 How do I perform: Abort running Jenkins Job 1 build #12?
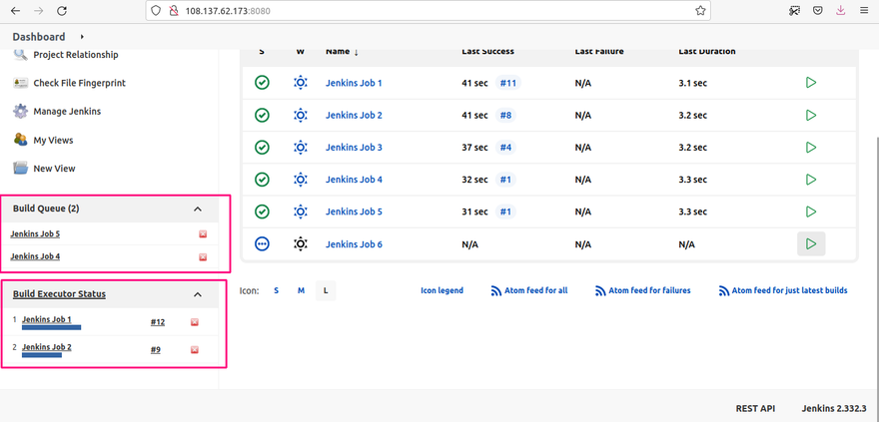click(x=195, y=322)
